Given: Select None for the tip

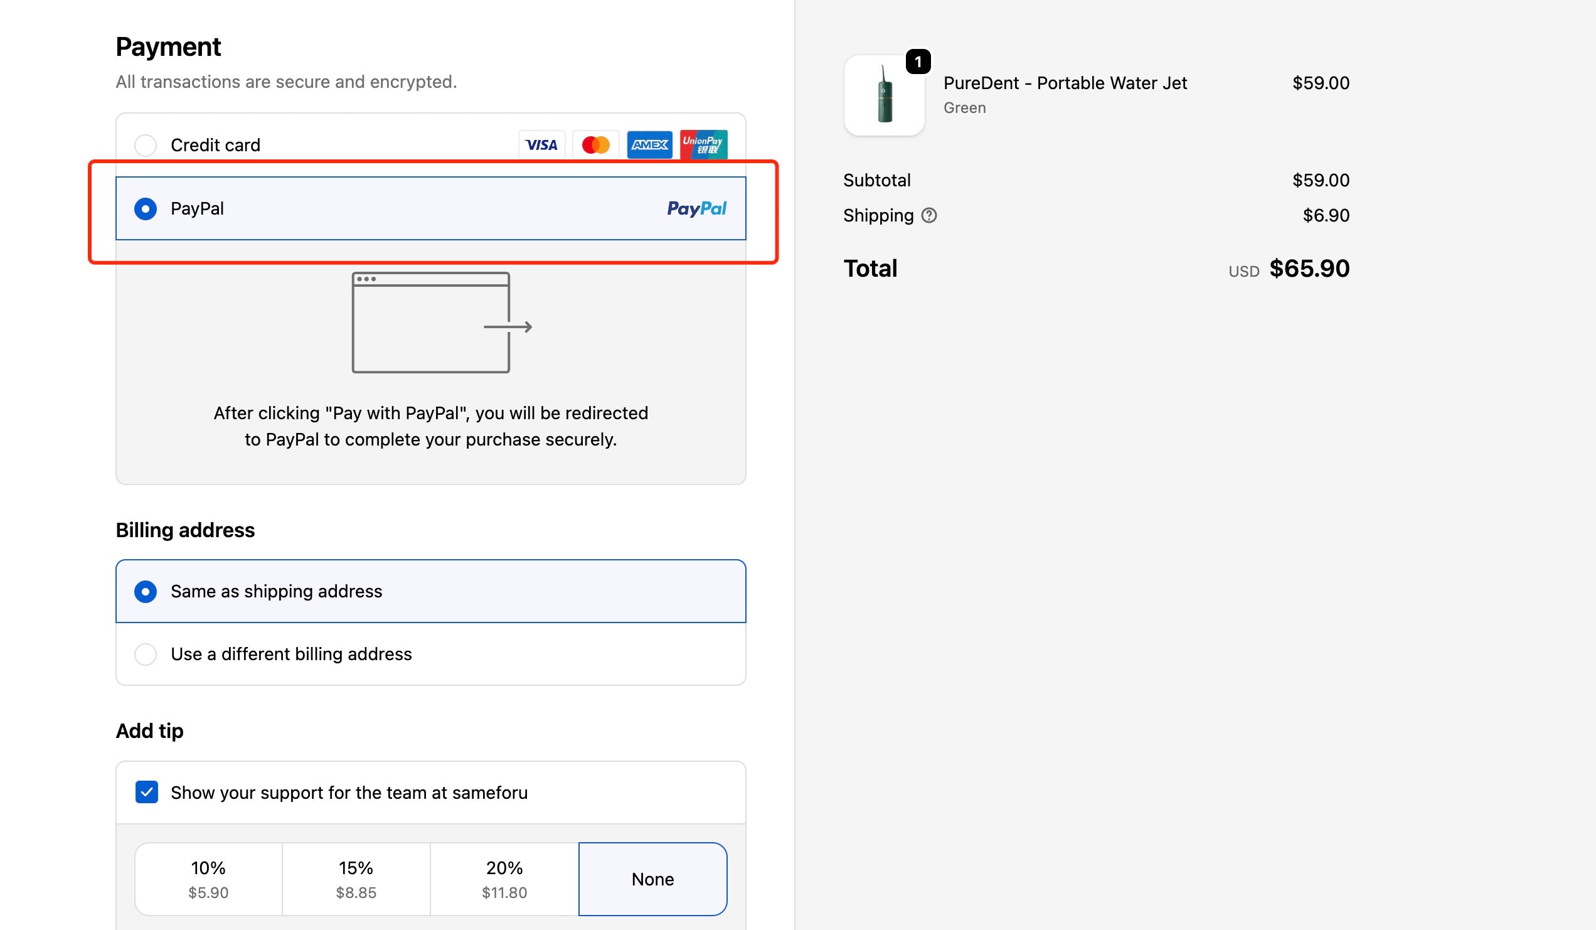Looking at the screenshot, I should 652,879.
